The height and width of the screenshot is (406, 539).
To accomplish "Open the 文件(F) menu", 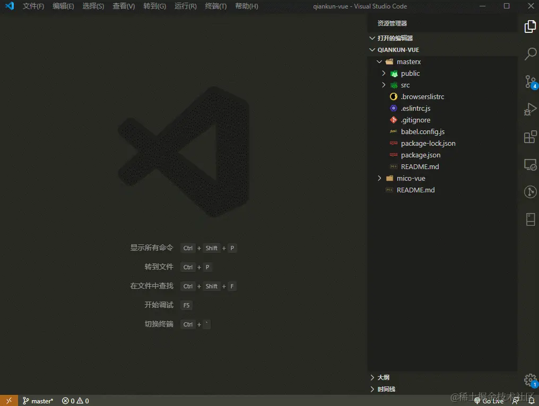I will tap(33, 6).
